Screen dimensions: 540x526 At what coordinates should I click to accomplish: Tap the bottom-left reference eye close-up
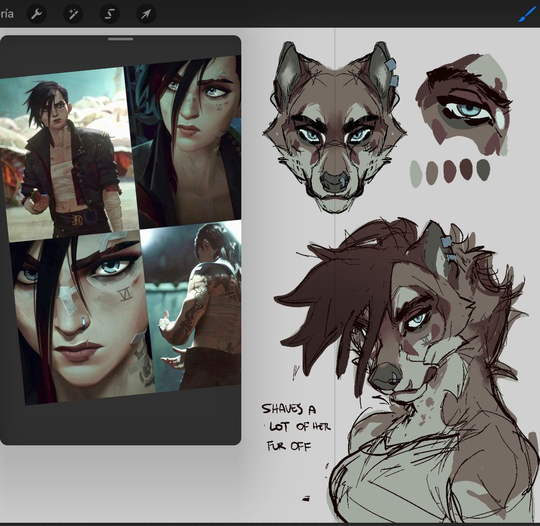click(82, 317)
